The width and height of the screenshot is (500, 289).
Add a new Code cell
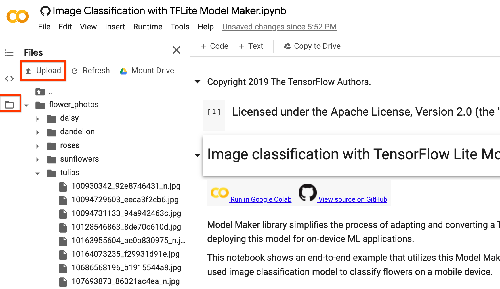click(x=214, y=46)
